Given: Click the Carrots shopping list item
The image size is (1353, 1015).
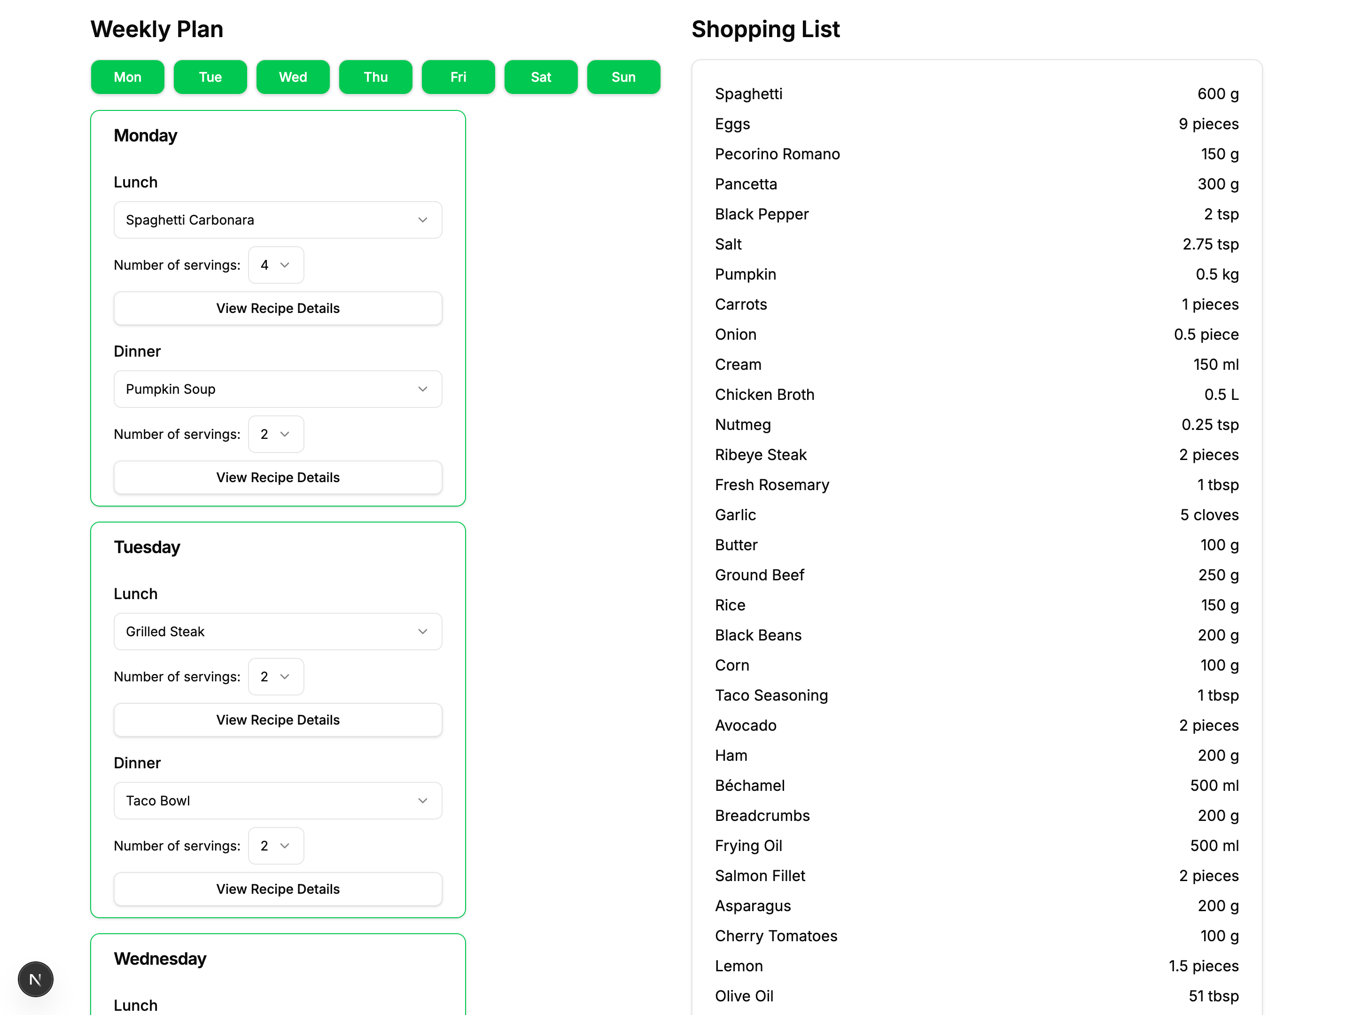Looking at the screenshot, I should [x=976, y=304].
